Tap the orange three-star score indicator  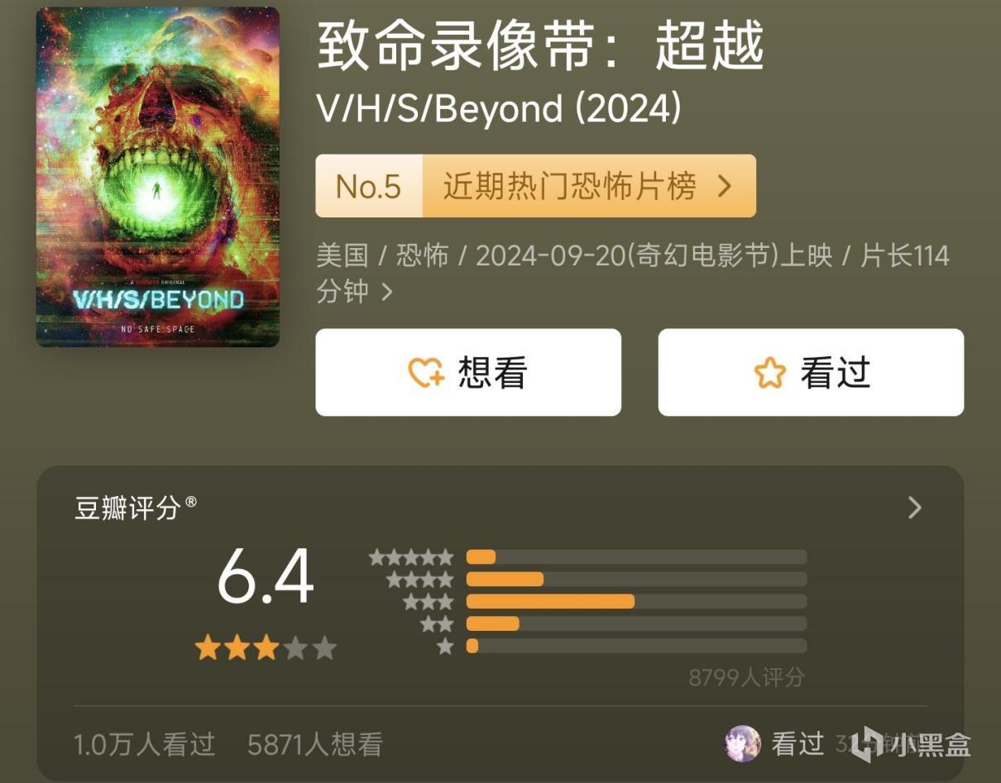pos(237,648)
